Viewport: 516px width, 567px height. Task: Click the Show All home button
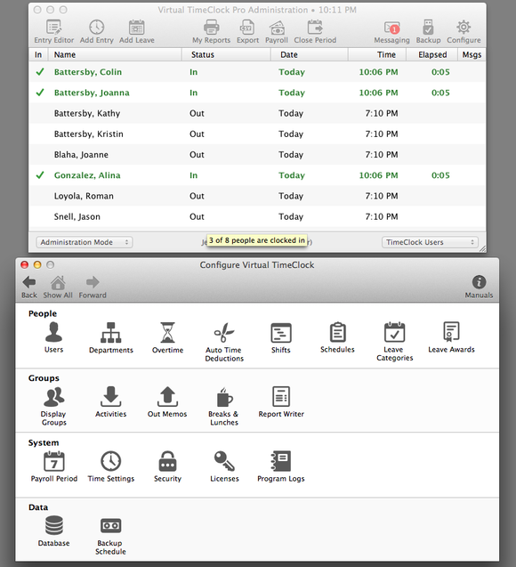click(58, 282)
